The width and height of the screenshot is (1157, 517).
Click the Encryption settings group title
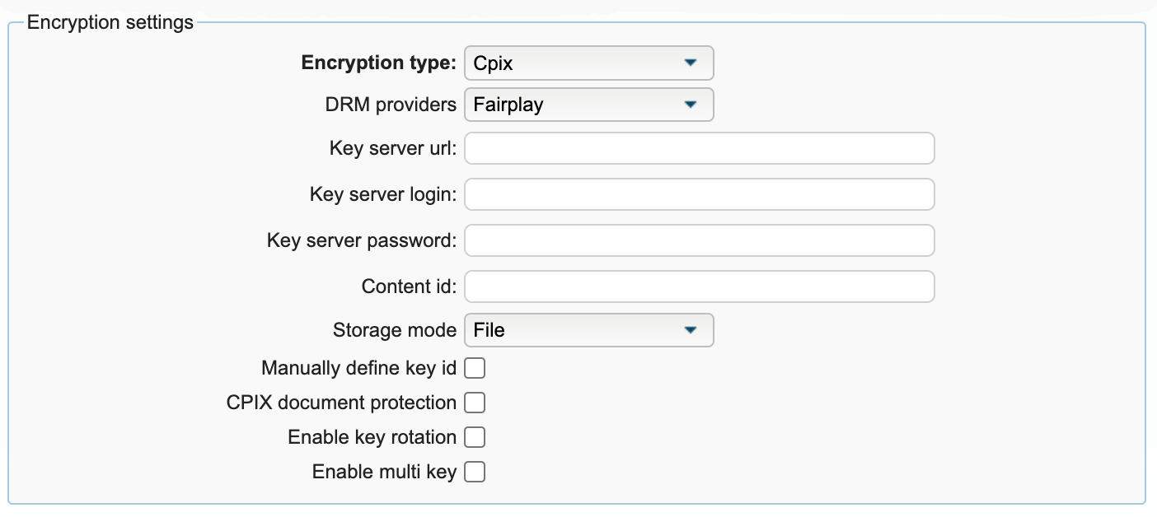coord(110,22)
